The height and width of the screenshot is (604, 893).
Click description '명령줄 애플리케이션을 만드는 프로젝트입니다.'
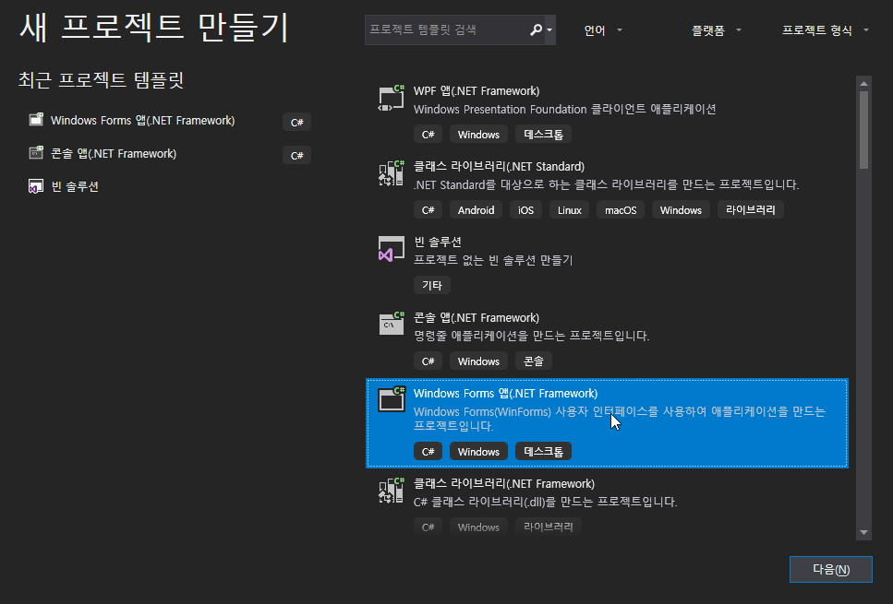[531, 336]
